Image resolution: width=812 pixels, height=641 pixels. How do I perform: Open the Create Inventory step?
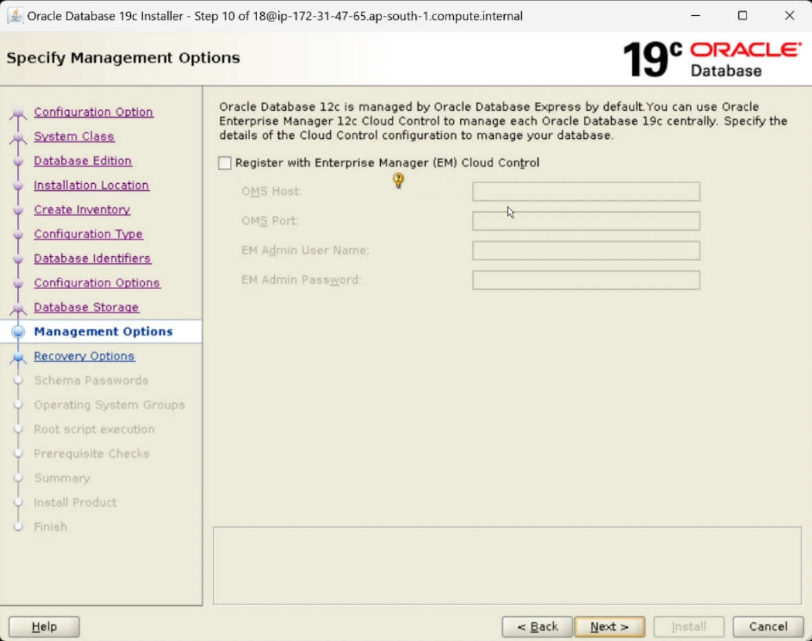[81, 209]
